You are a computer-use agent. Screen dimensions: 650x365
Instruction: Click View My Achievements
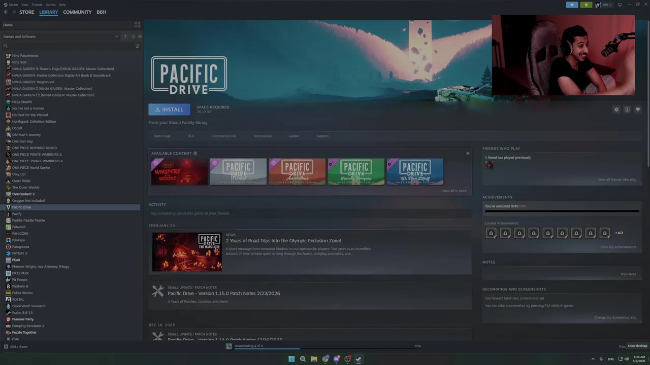coord(618,247)
